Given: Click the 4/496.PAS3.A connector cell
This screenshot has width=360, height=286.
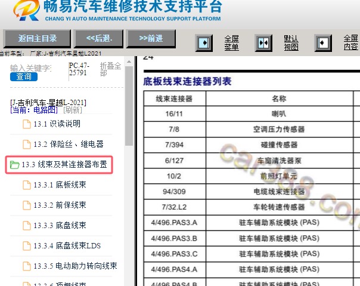Looking at the screenshot, I should 174,223.
